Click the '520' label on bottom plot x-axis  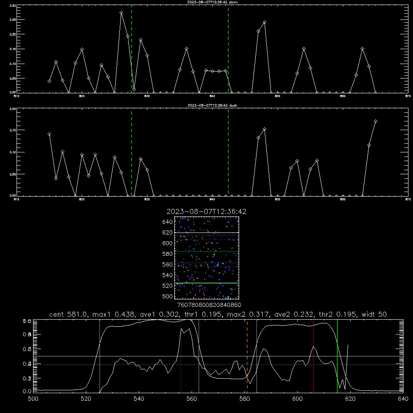(86, 399)
